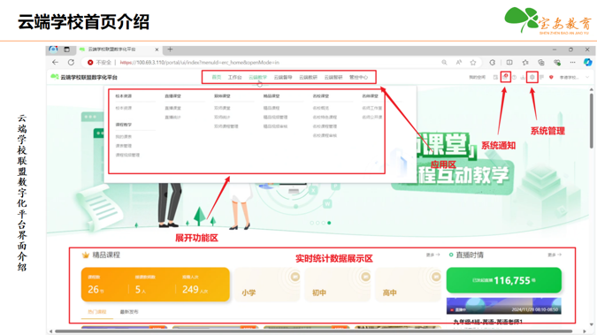Add page to favorites with star icon

point(473,63)
